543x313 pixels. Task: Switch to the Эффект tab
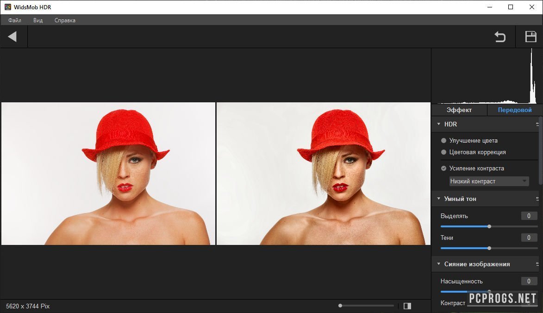[459, 110]
